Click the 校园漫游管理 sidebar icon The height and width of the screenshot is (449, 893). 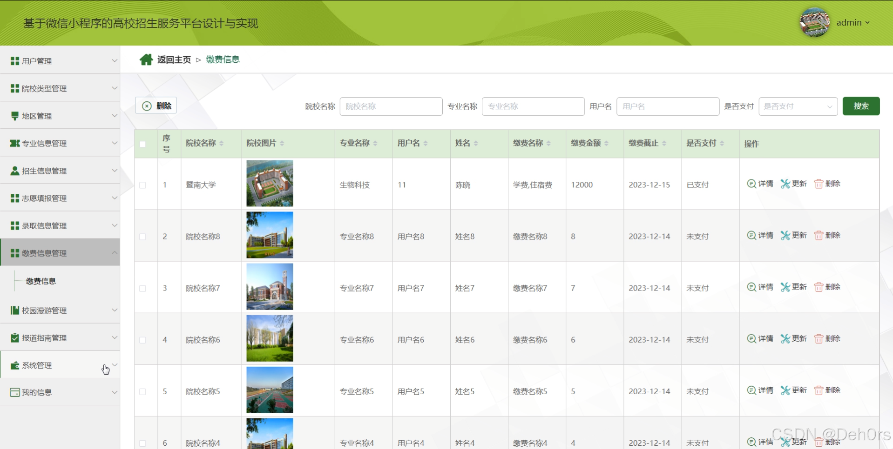pos(15,310)
